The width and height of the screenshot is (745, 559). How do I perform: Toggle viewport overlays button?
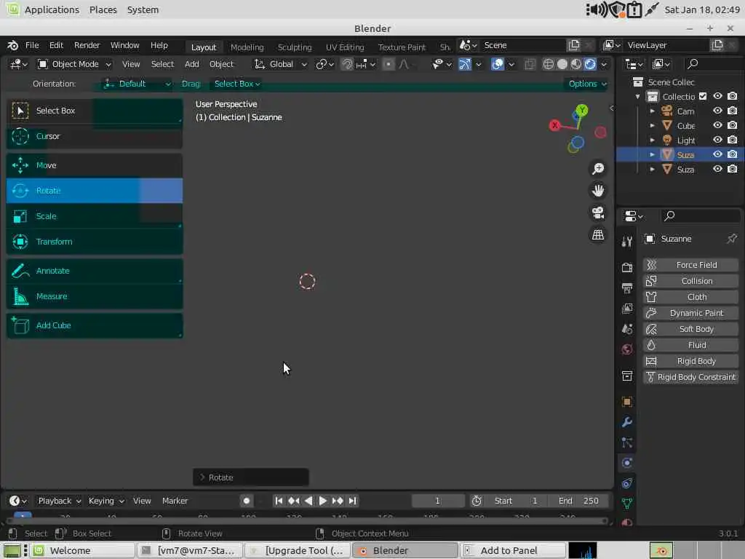498,64
